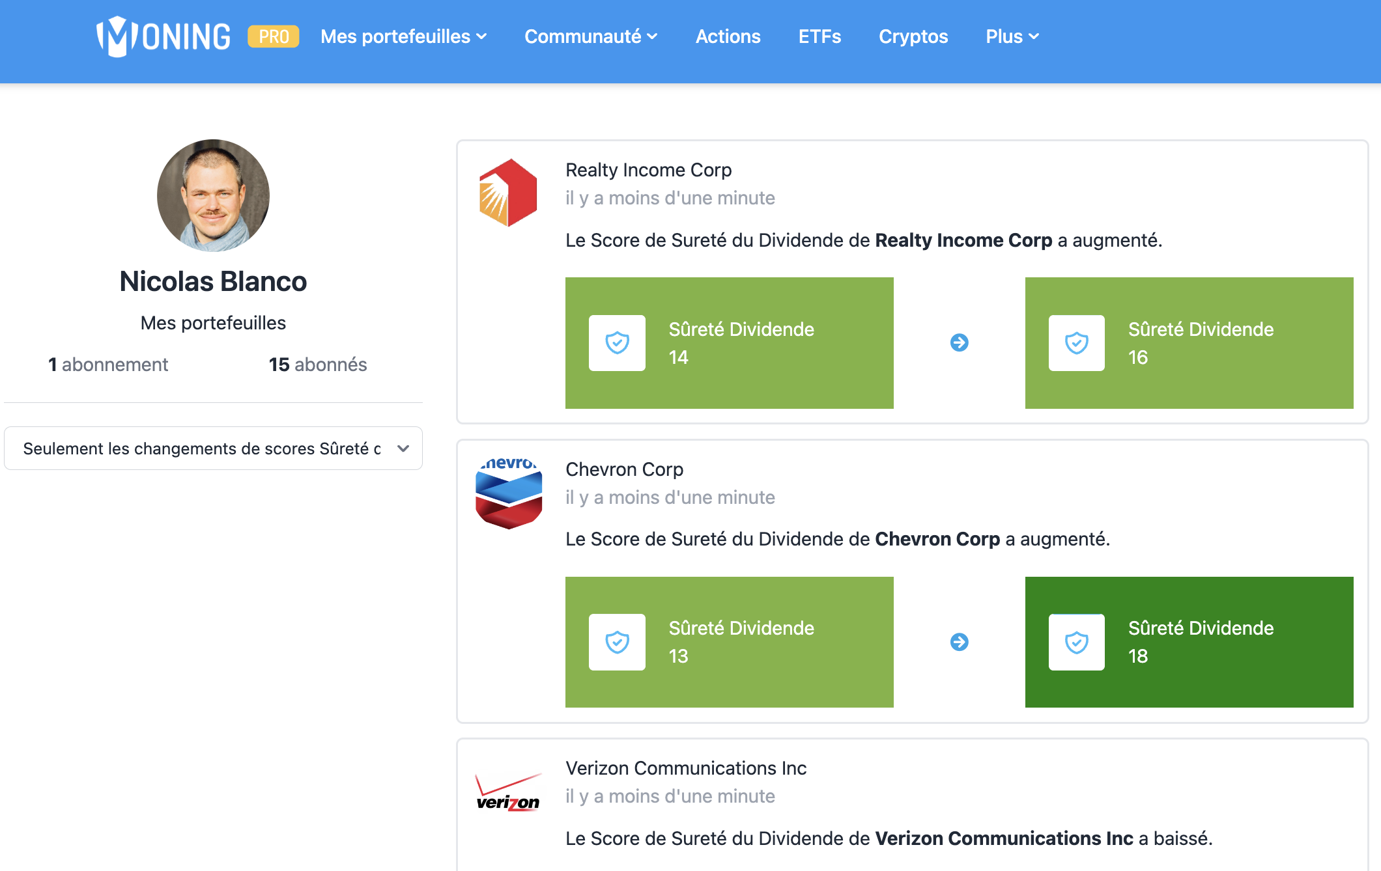The width and height of the screenshot is (1381, 871).
Task: View the 15 abonnés list
Action: 318,365
